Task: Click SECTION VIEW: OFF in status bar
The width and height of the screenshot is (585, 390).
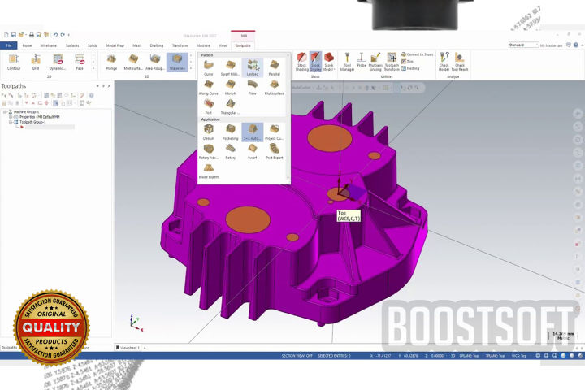Action: 297,356
